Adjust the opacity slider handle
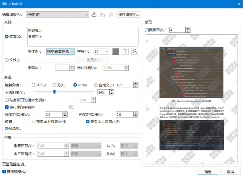Screen dimensions: 243x177 coord(54,92)
